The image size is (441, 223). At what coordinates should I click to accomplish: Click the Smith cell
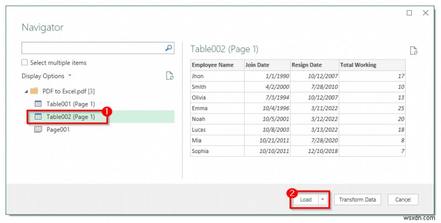(217, 87)
